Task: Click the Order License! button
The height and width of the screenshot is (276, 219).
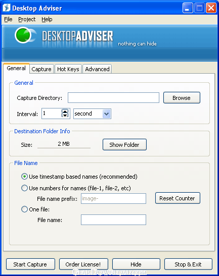Action: [x=83, y=264]
